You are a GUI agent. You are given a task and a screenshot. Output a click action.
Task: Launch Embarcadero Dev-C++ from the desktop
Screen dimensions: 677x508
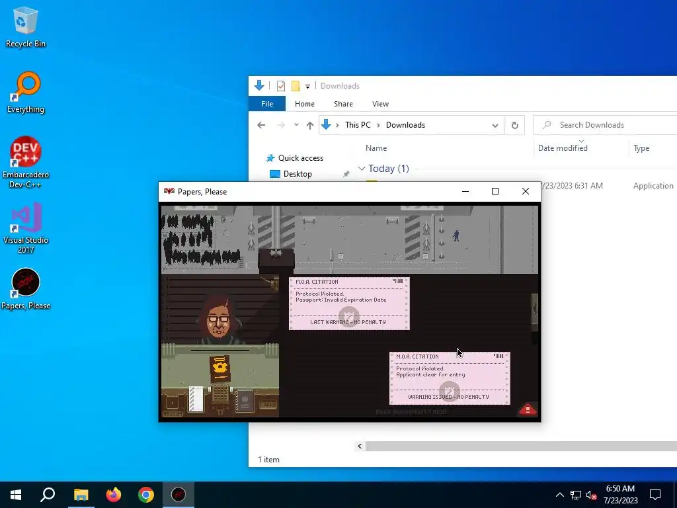[26, 163]
